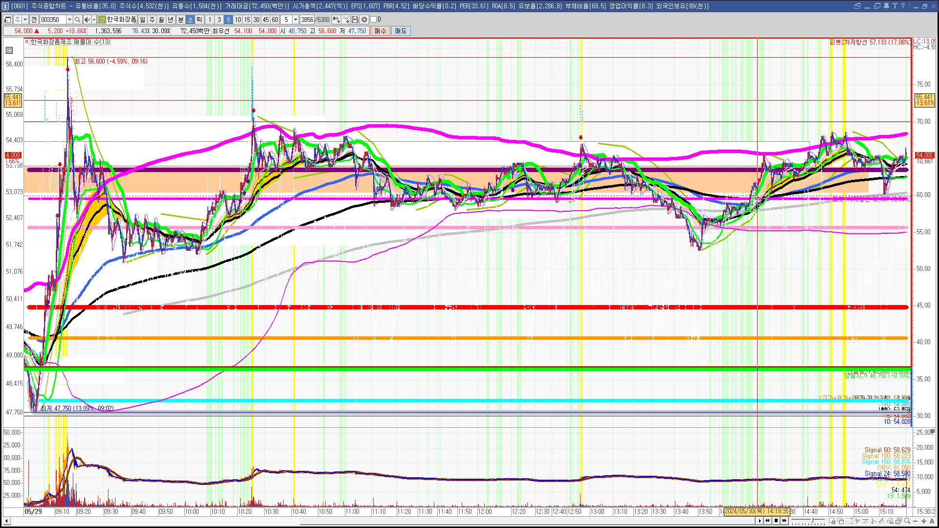Select the 5 interval toggle button

(228, 20)
